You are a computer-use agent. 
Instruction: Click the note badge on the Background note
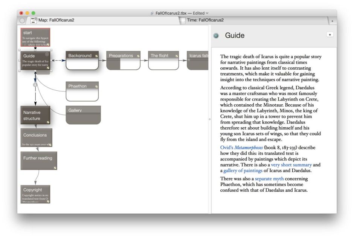pos(96,56)
